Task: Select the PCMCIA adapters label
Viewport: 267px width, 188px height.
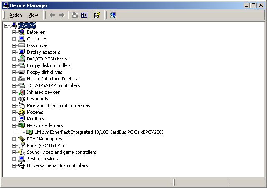Action: [x=45, y=139]
